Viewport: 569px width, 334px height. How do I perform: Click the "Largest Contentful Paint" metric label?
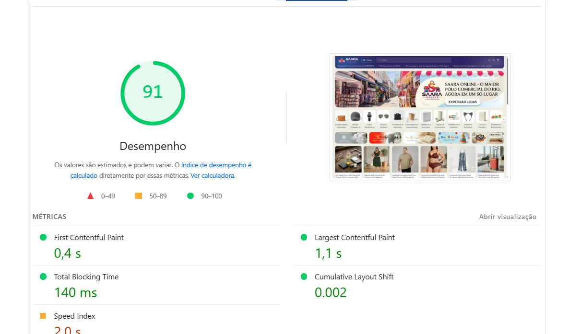pyautogui.click(x=355, y=238)
